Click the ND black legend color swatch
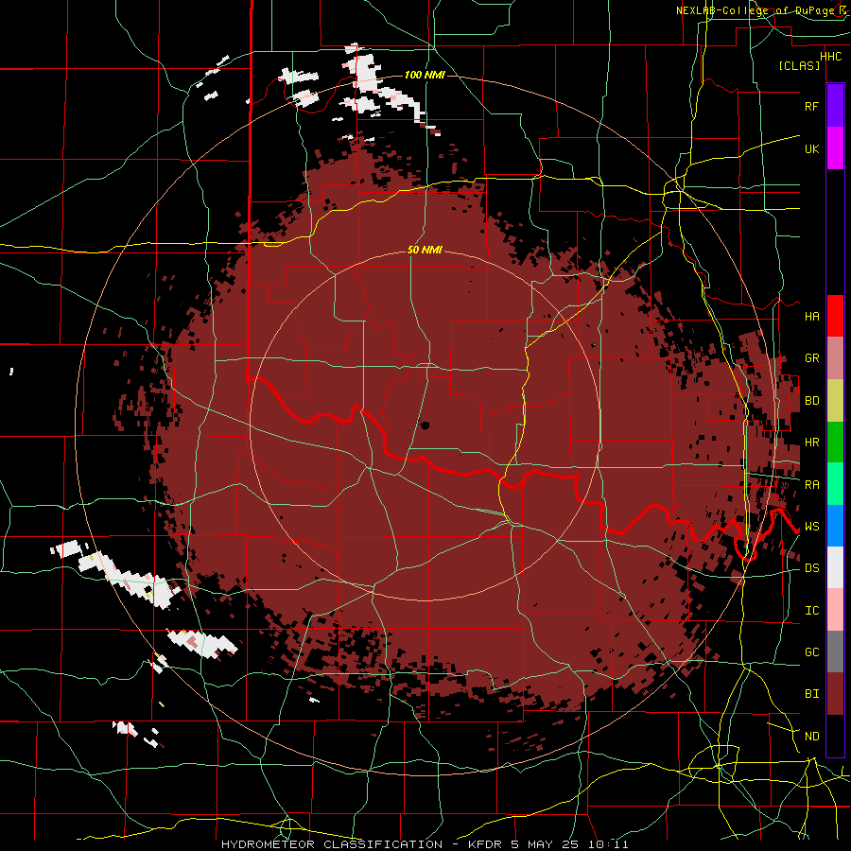The height and width of the screenshot is (851, 851). click(835, 736)
